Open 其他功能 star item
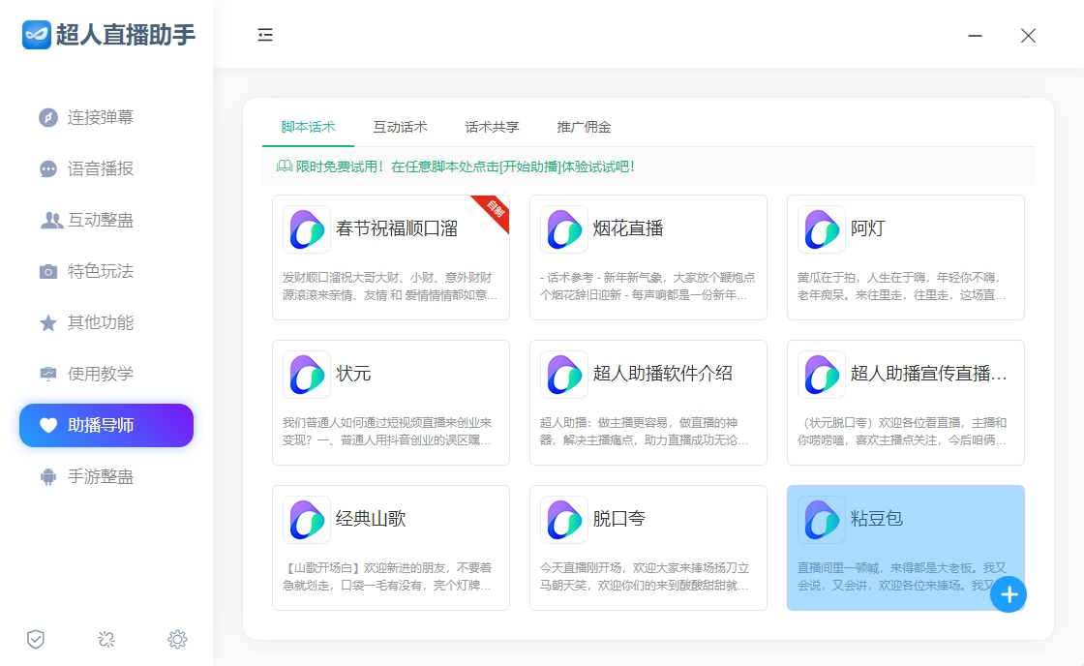This screenshot has height=666, width=1084. [100, 322]
